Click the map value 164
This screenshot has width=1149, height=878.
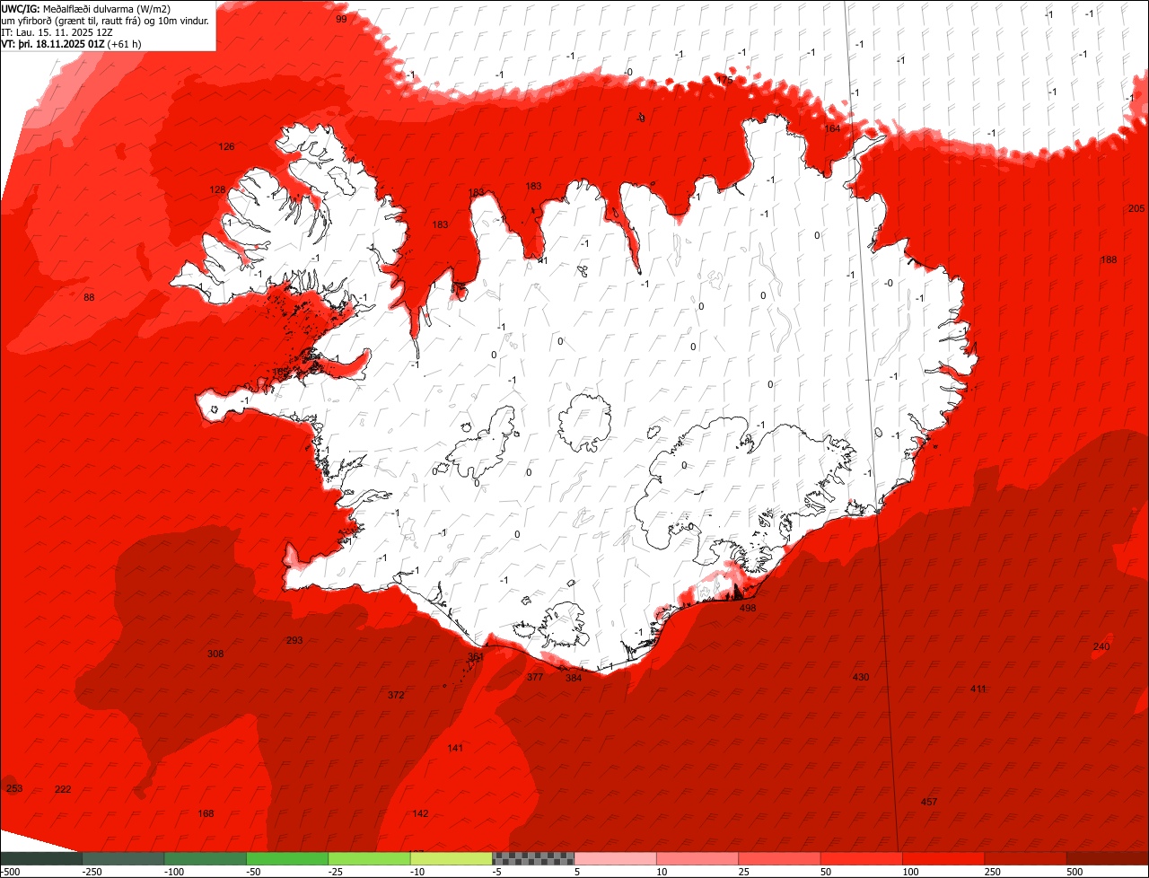tap(833, 128)
